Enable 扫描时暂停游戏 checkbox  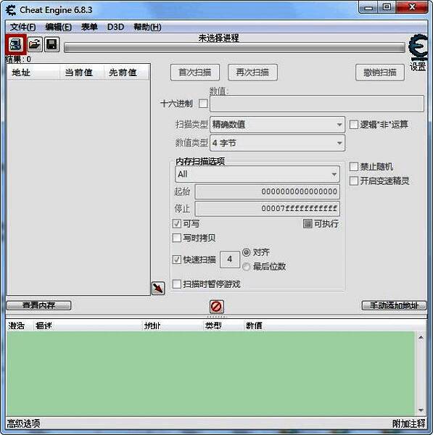pyautogui.click(x=177, y=284)
